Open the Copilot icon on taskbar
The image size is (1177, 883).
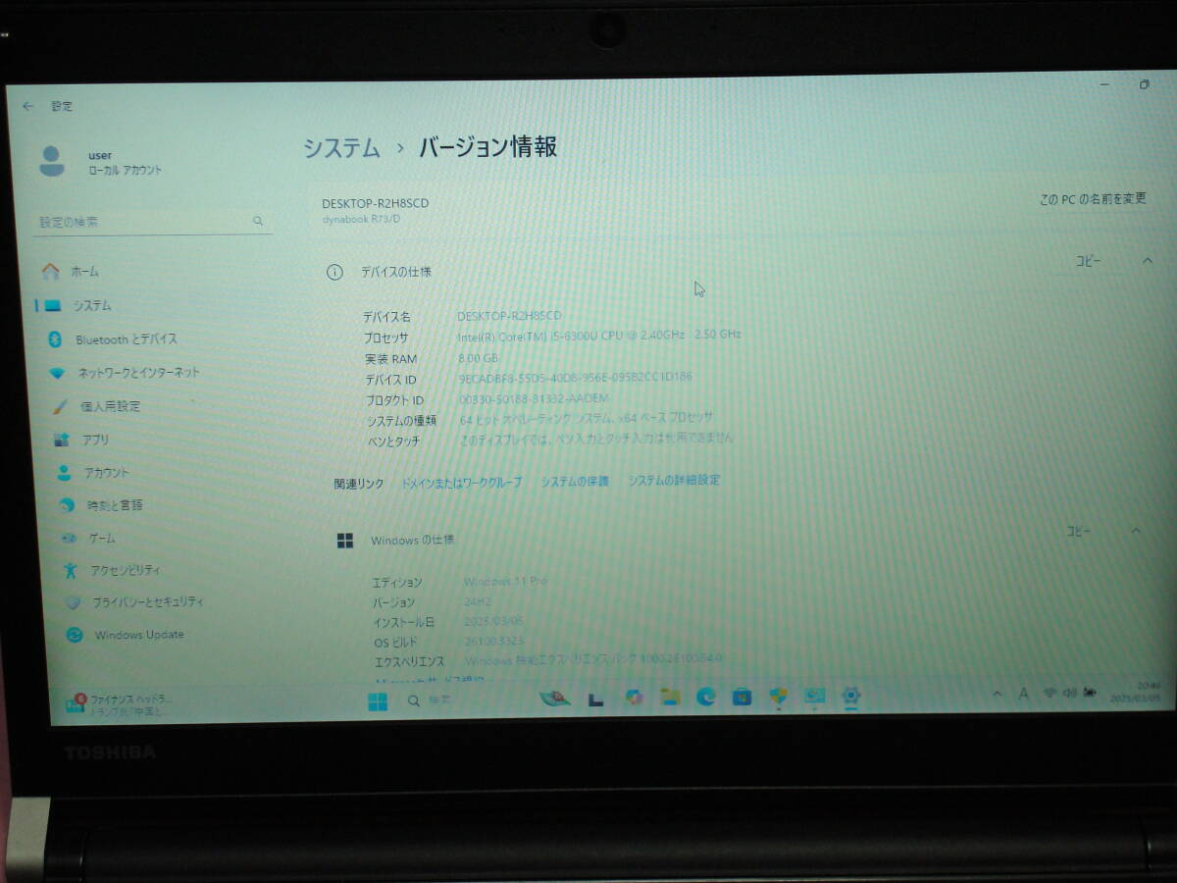click(634, 698)
